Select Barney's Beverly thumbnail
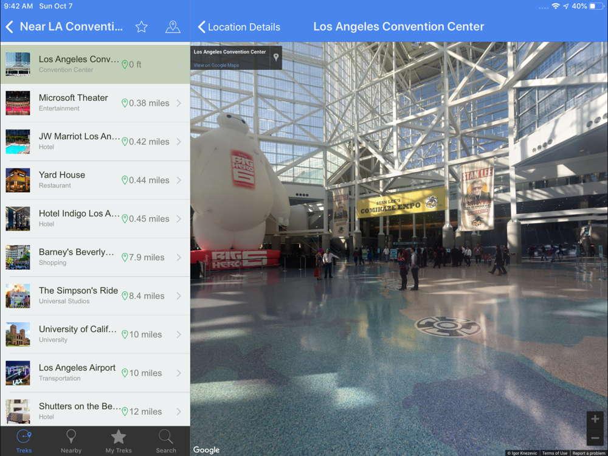608x456 pixels. (x=18, y=257)
